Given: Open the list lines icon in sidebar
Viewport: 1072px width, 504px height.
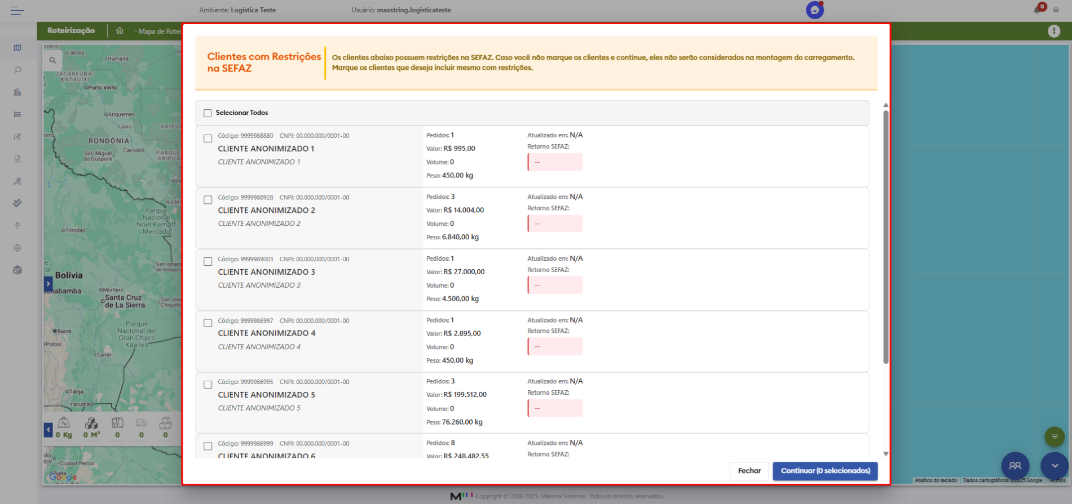Looking at the screenshot, I should (x=17, y=114).
